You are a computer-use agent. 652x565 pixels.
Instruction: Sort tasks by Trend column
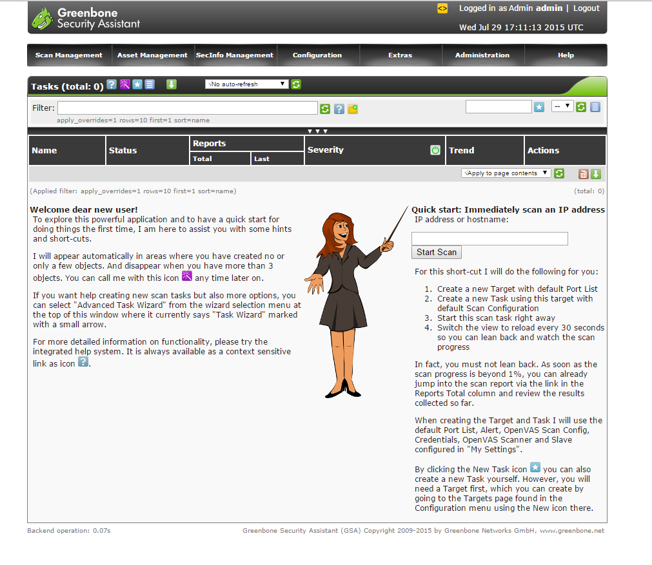point(461,150)
